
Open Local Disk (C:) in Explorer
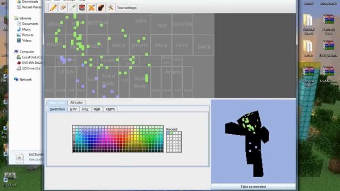(x=29, y=57)
